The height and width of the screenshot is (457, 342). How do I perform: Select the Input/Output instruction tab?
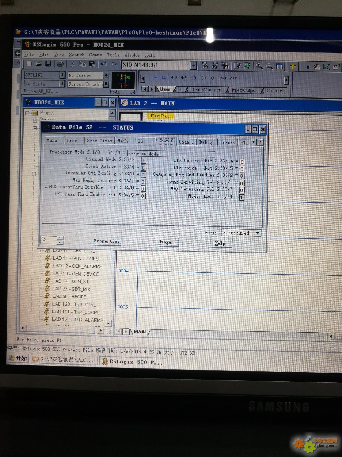coord(244,90)
